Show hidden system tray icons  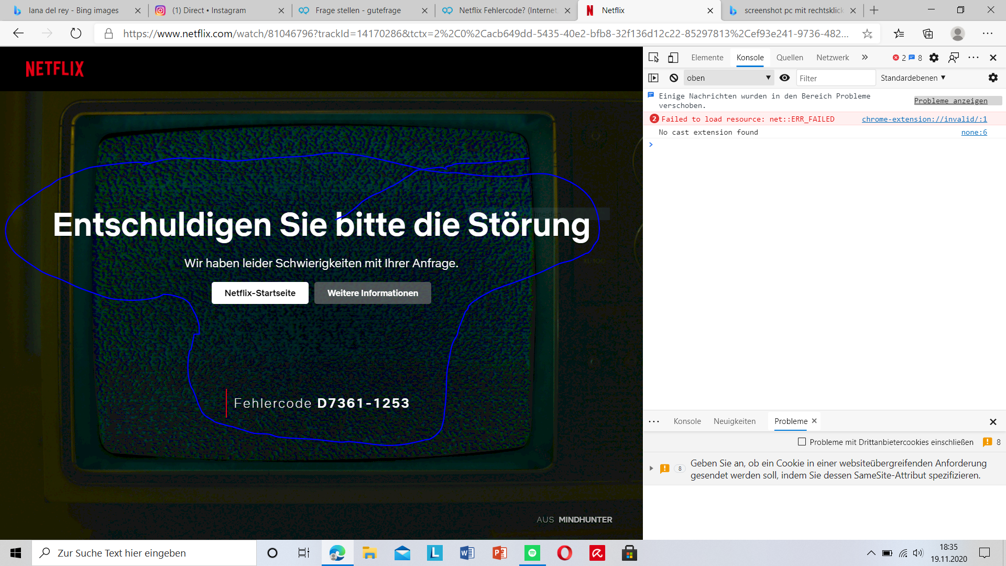coord(871,553)
